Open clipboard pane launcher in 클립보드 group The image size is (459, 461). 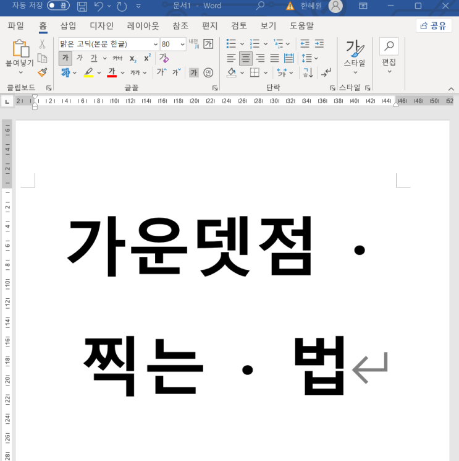[49, 88]
